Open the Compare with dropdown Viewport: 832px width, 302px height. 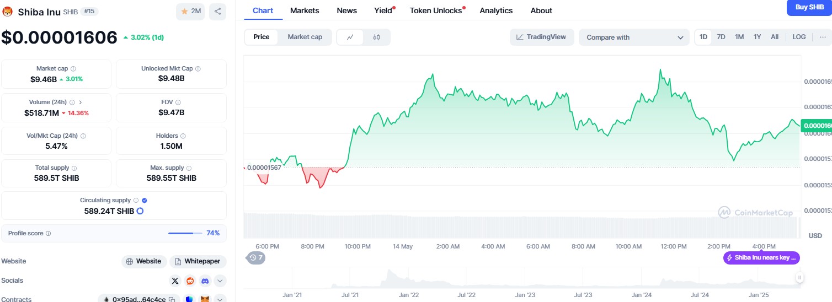coord(634,37)
